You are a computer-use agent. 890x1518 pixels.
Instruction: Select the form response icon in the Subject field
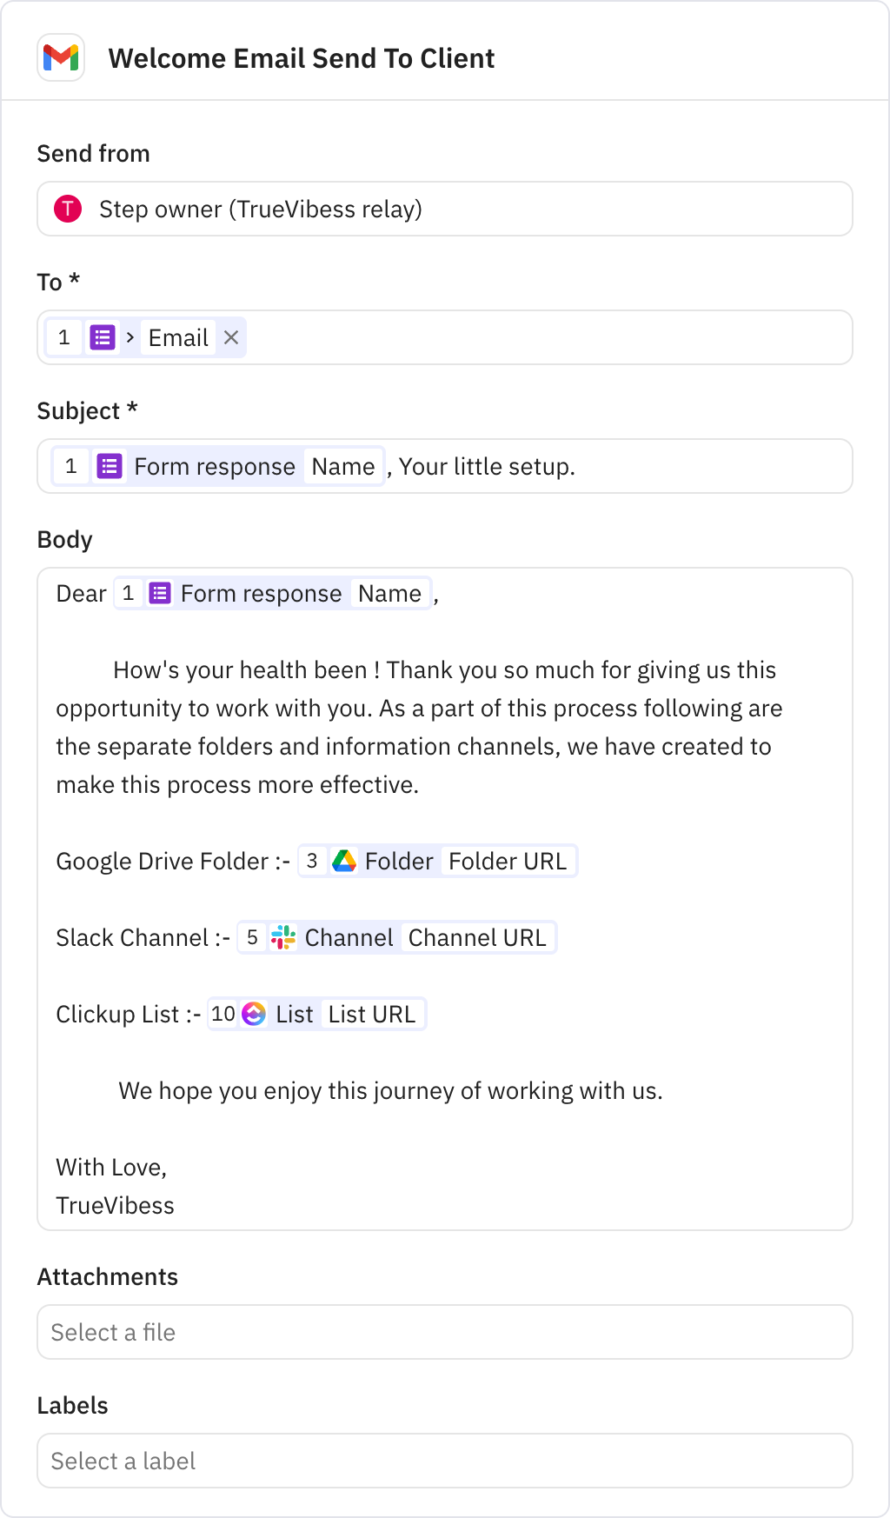[110, 466]
